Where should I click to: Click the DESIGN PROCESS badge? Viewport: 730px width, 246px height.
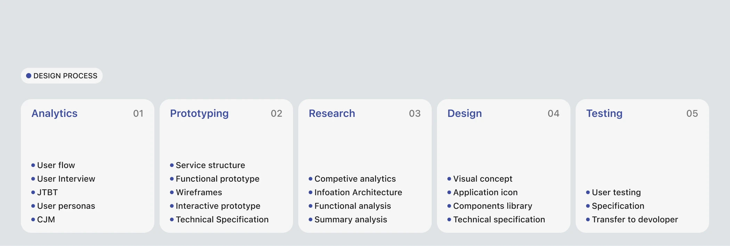pos(62,76)
